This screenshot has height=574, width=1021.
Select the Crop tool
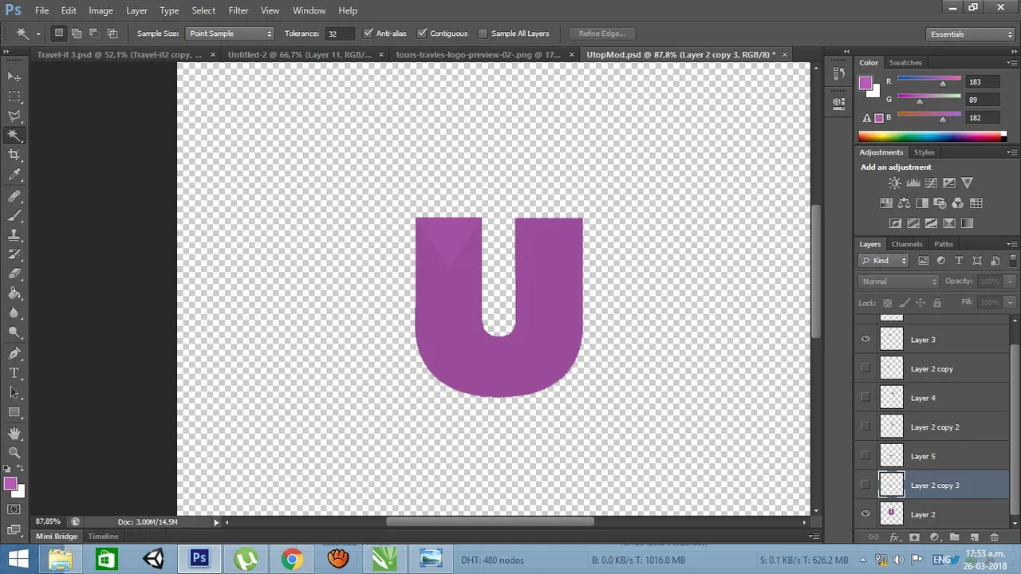(x=14, y=155)
